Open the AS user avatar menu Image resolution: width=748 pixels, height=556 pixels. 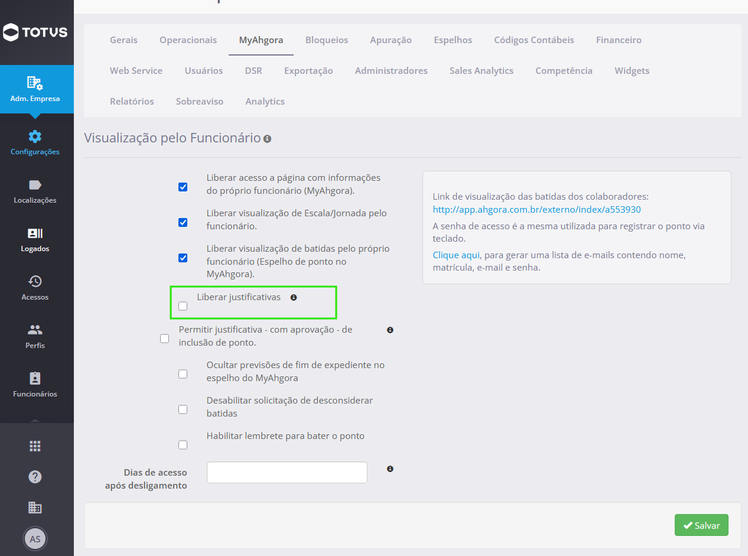click(x=35, y=539)
